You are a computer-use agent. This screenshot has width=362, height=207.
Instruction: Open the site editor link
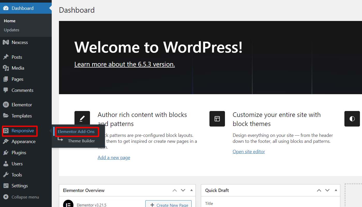(x=248, y=151)
